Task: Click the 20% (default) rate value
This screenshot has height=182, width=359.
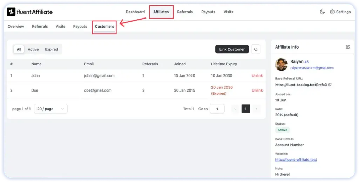Action: click(x=287, y=115)
